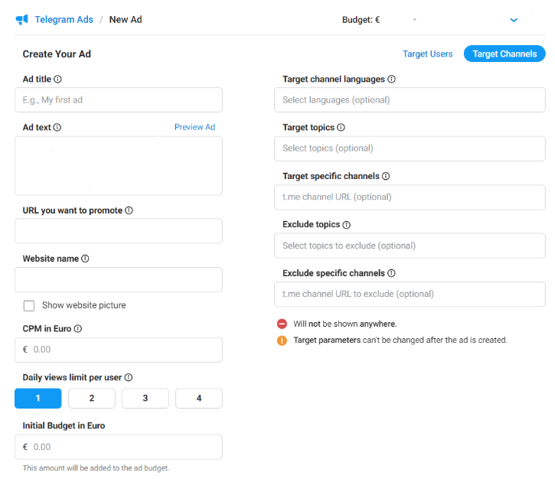Click info icon beside Ad text label
555x479 pixels.
[x=57, y=128]
